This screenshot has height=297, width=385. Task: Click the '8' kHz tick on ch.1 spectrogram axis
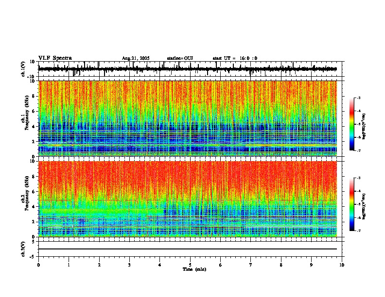click(x=34, y=96)
